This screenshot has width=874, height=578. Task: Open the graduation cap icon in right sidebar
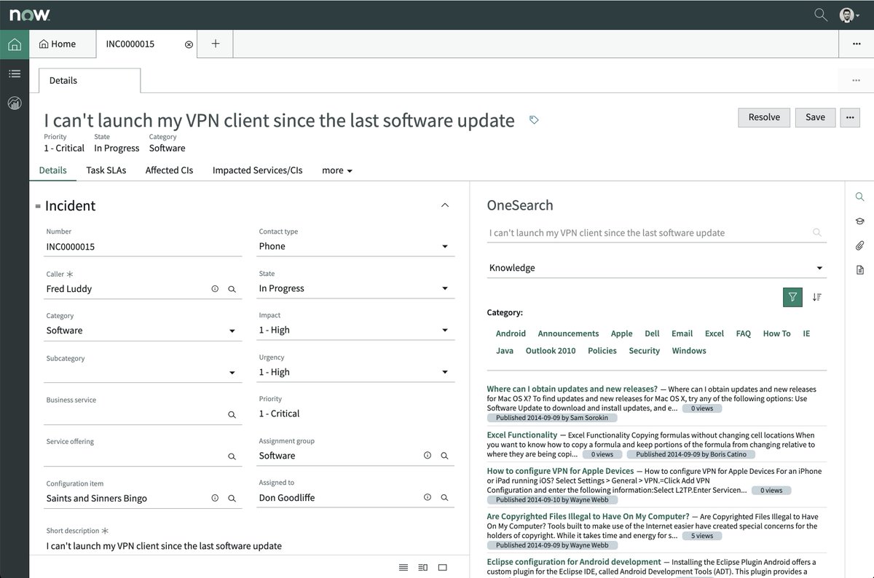859,221
